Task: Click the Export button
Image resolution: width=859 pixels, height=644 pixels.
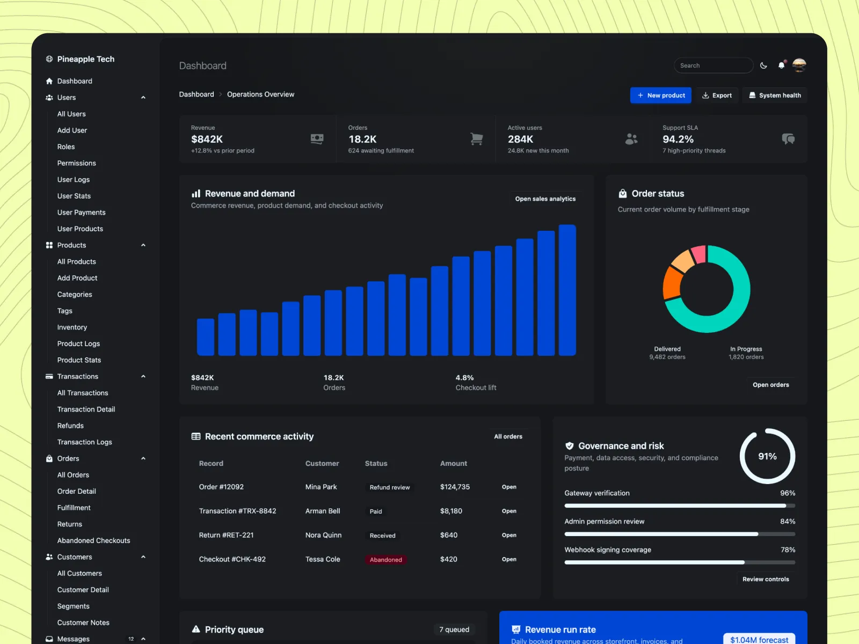Action: click(x=717, y=96)
